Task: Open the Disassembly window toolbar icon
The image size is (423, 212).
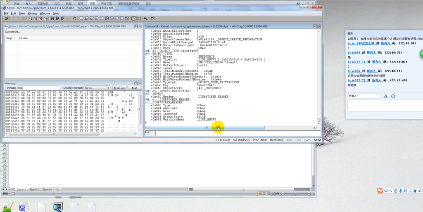Action: tap(112, 18)
